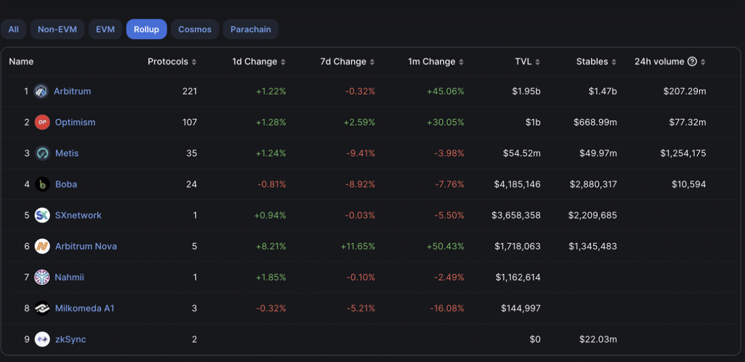This screenshot has width=745, height=362.
Task: Switch to the EVM filter tab
Action: [x=105, y=29]
